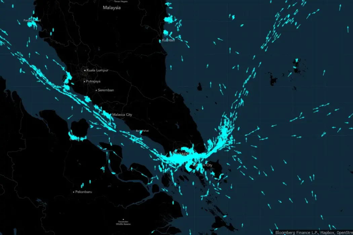Screen dimensions: 353x235
Task: Select the Seremban city marker dot
Action: click(x=96, y=90)
